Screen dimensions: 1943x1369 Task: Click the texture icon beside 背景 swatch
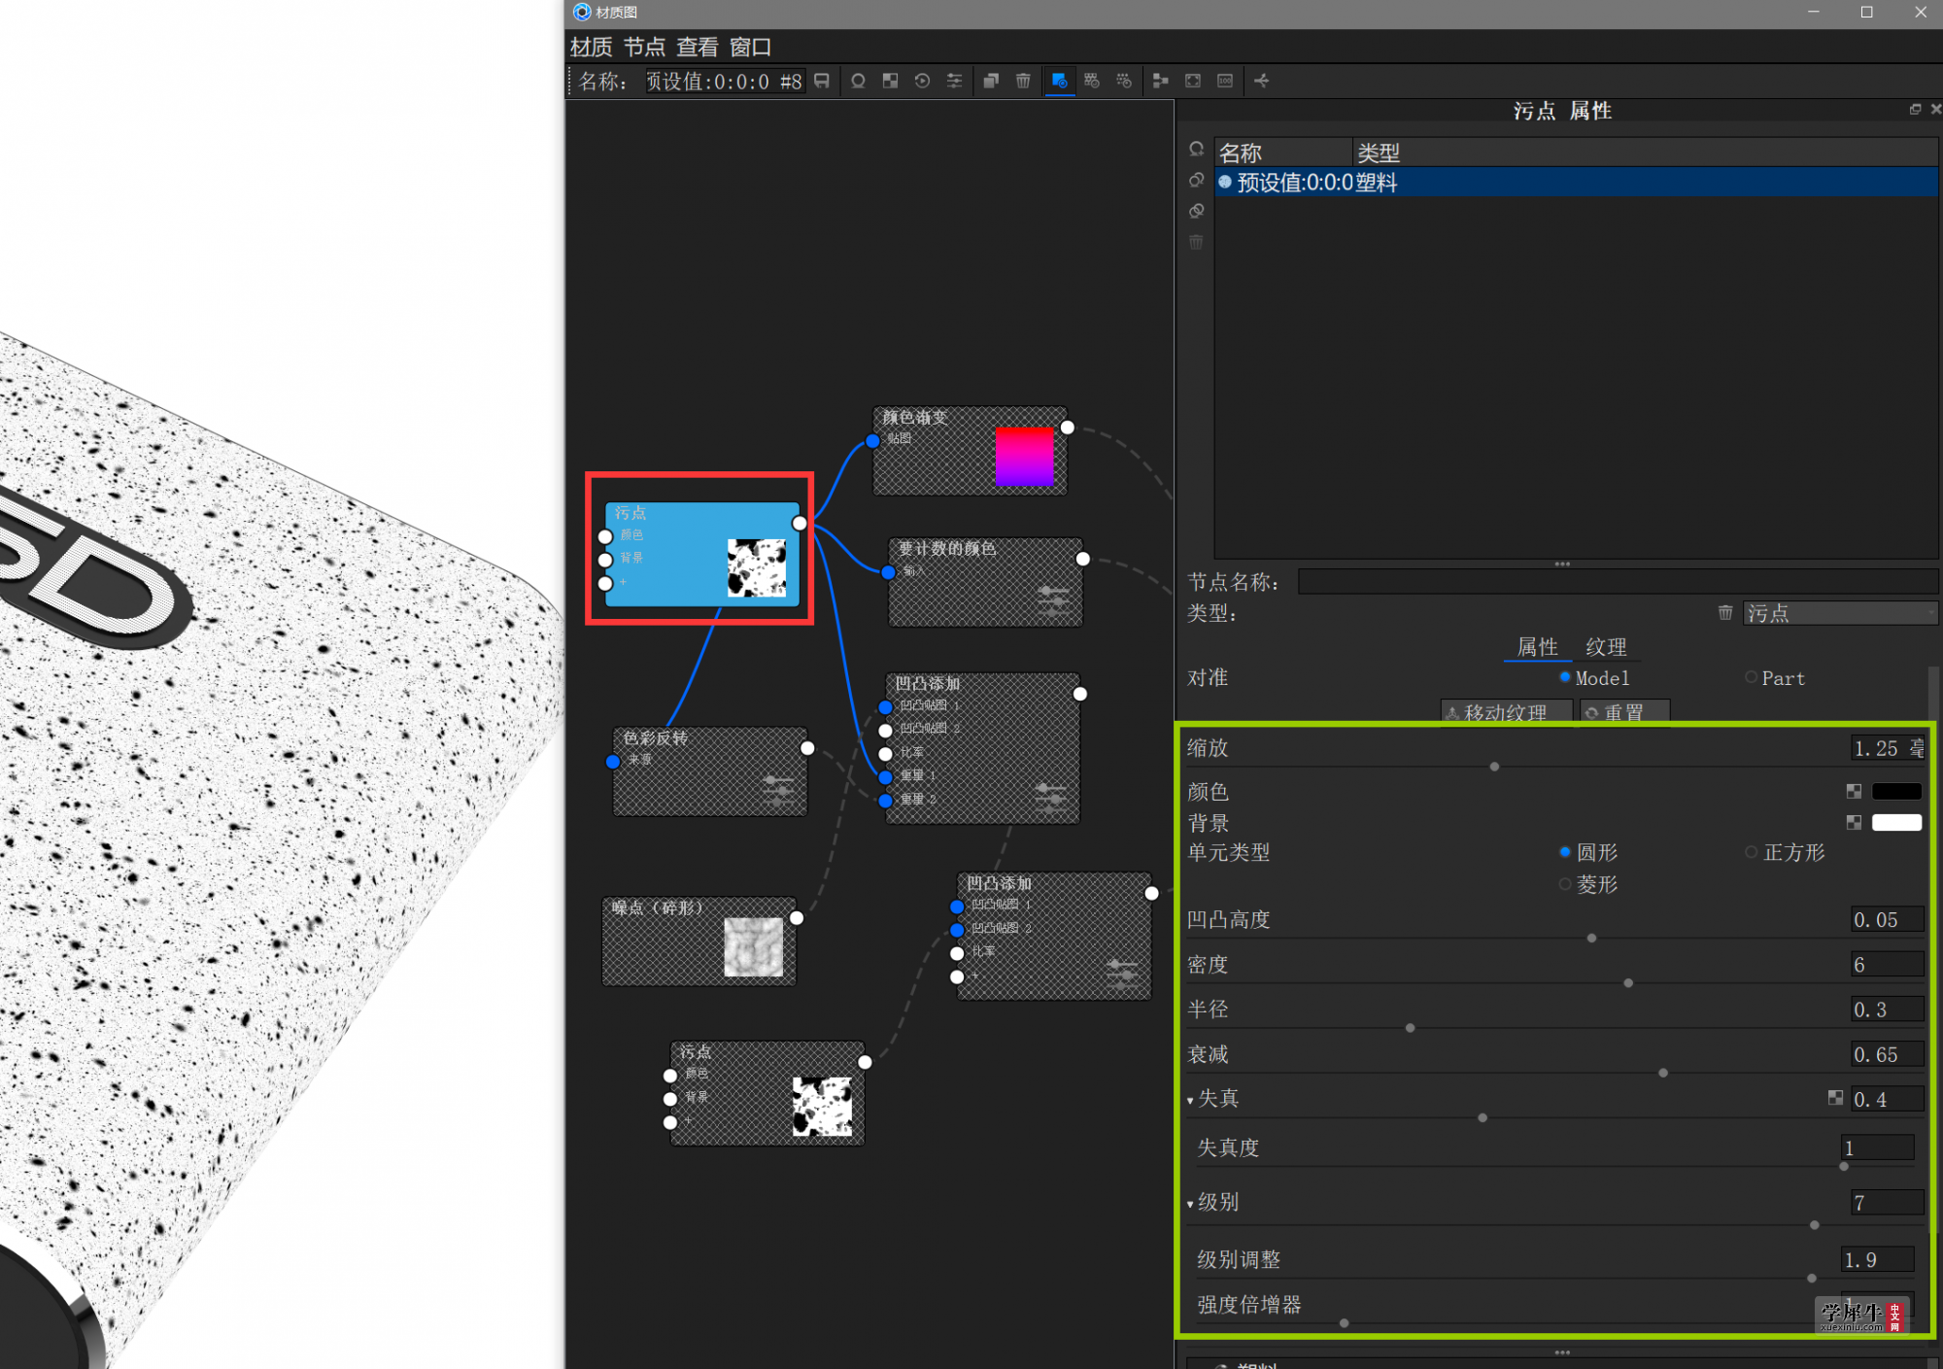point(1854,823)
